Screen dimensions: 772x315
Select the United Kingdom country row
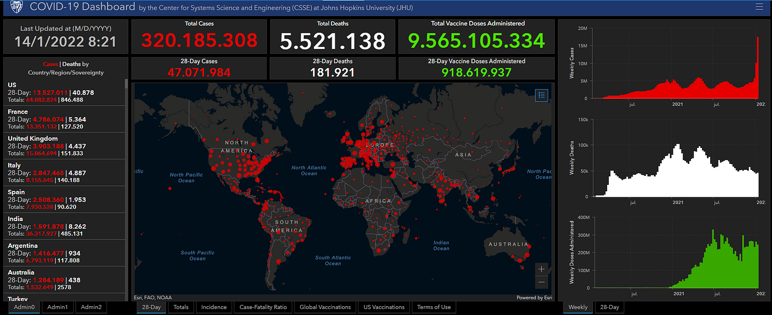[65, 146]
